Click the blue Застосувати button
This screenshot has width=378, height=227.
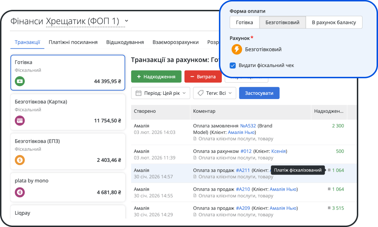pos(259,93)
